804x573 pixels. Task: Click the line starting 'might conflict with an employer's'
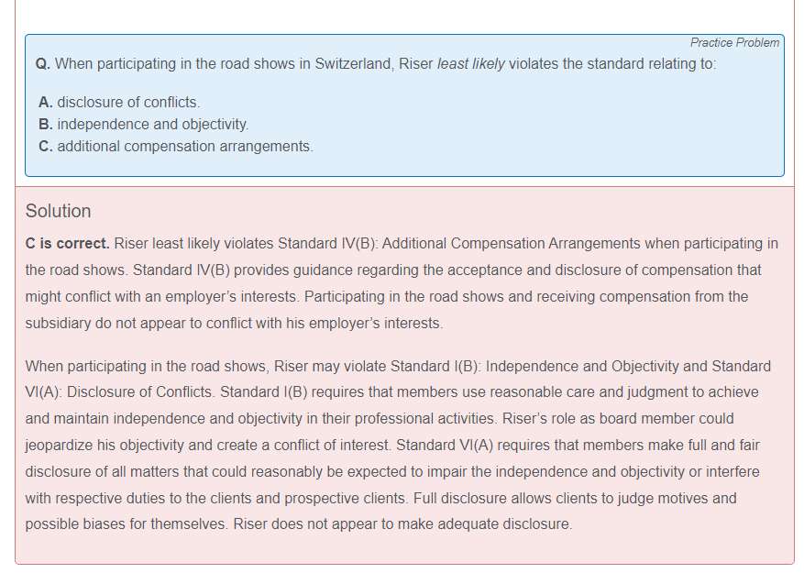click(x=386, y=297)
